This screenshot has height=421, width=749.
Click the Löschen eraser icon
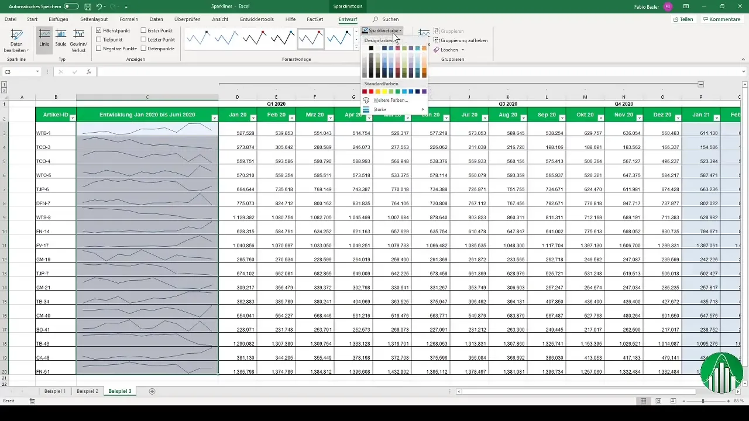pyautogui.click(x=437, y=50)
